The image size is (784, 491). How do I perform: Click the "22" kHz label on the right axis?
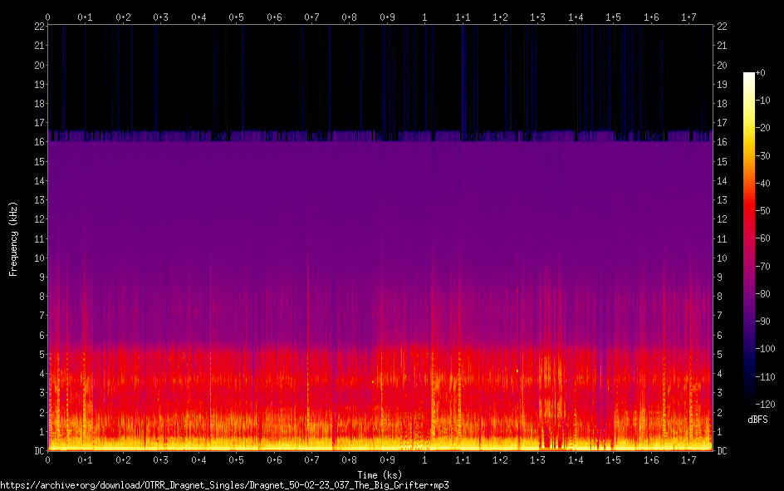tap(723, 27)
